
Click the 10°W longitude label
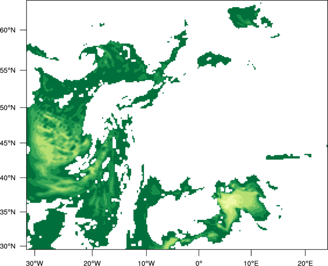tap(146, 263)
